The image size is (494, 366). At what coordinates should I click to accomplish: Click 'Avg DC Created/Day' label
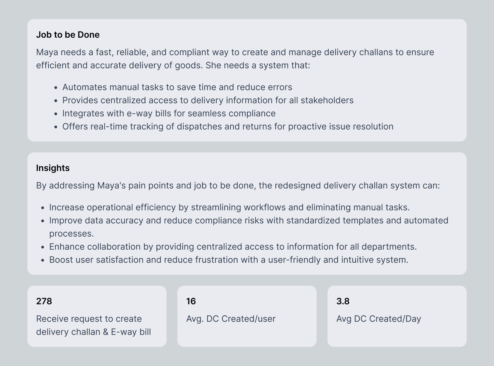(x=379, y=319)
